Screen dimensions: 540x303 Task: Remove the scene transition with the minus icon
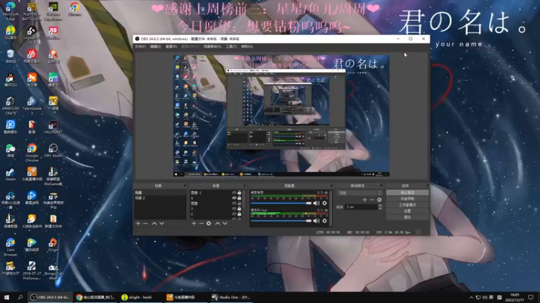[x=372, y=199]
